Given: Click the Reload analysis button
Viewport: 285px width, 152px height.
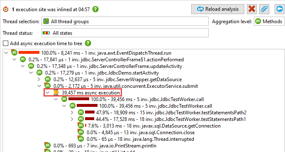Looking at the screenshot, I should 217,9.
